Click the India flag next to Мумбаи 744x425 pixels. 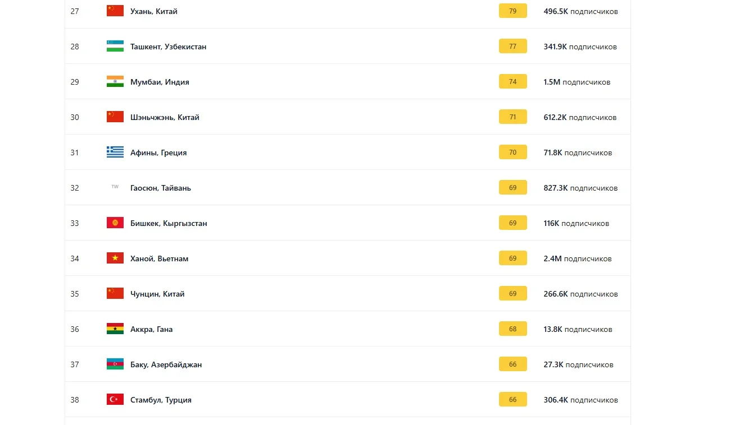(115, 82)
